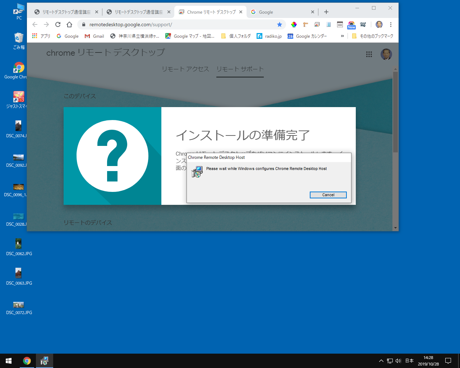Screen dimensions: 460x368
Task: Click Google account avatar on page
Action: pyautogui.click(x=386, y=54)
